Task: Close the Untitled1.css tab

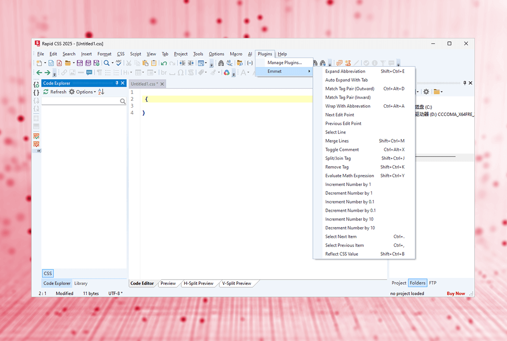Action: pos(162,84)
